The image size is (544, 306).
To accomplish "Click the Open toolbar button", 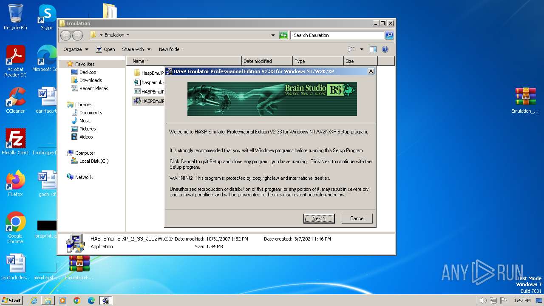I will tap(105, 49).
